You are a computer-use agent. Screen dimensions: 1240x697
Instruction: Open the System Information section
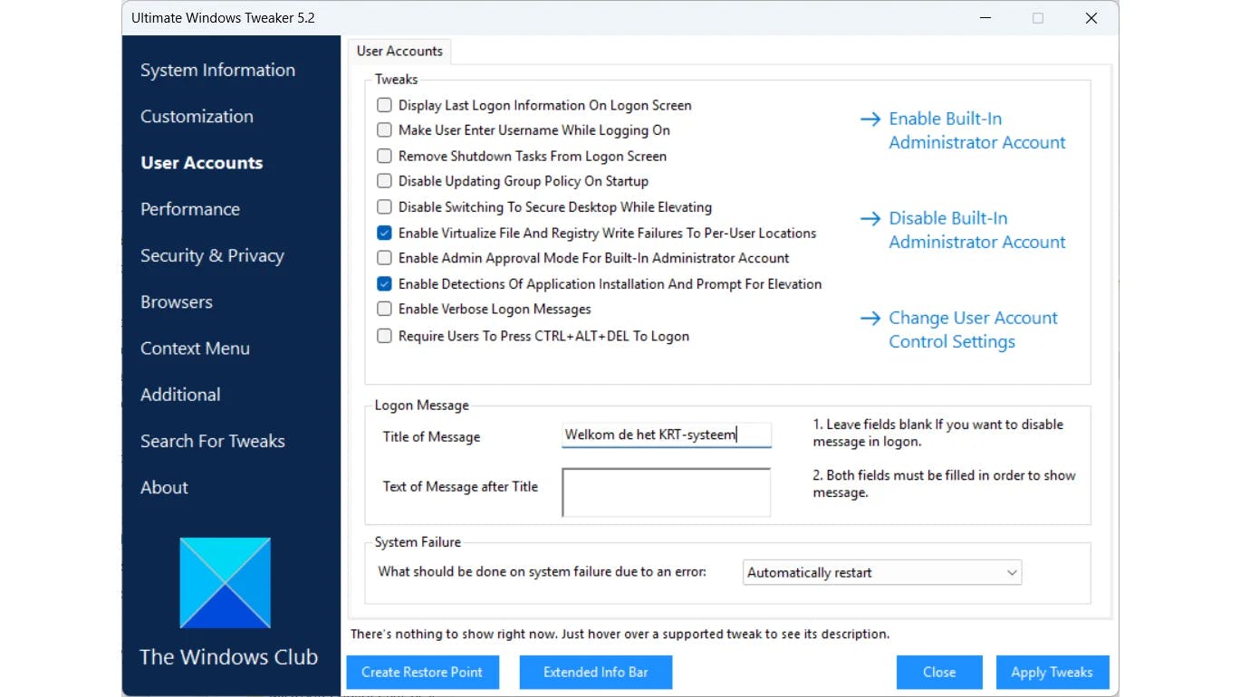point(217,71)
